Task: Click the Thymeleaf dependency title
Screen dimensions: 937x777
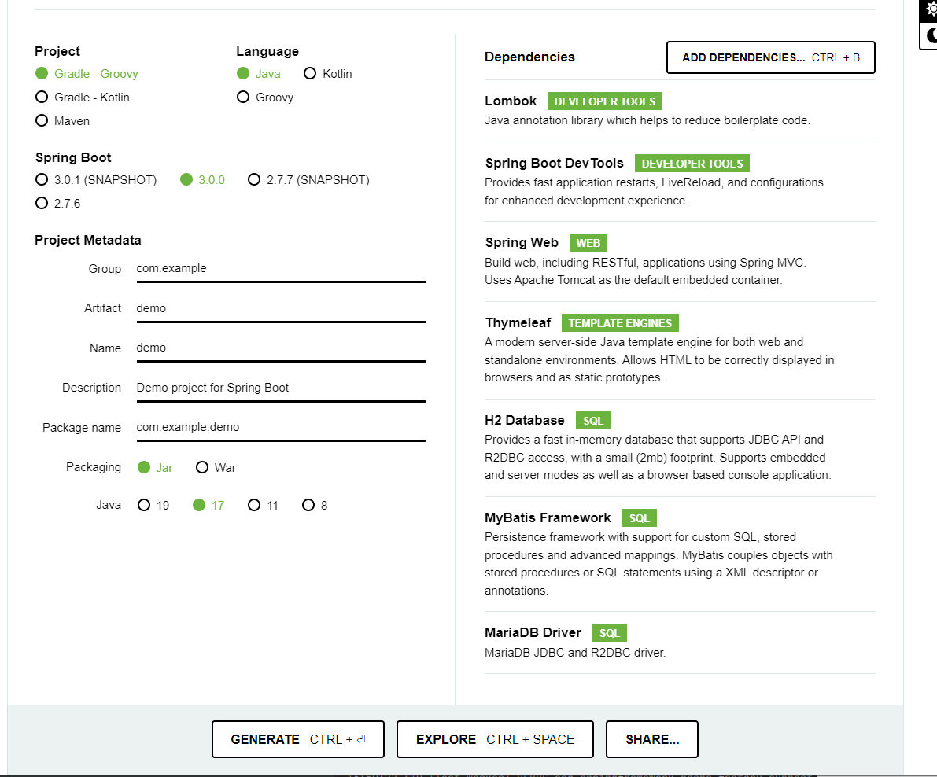Action: tap(518, 322)
